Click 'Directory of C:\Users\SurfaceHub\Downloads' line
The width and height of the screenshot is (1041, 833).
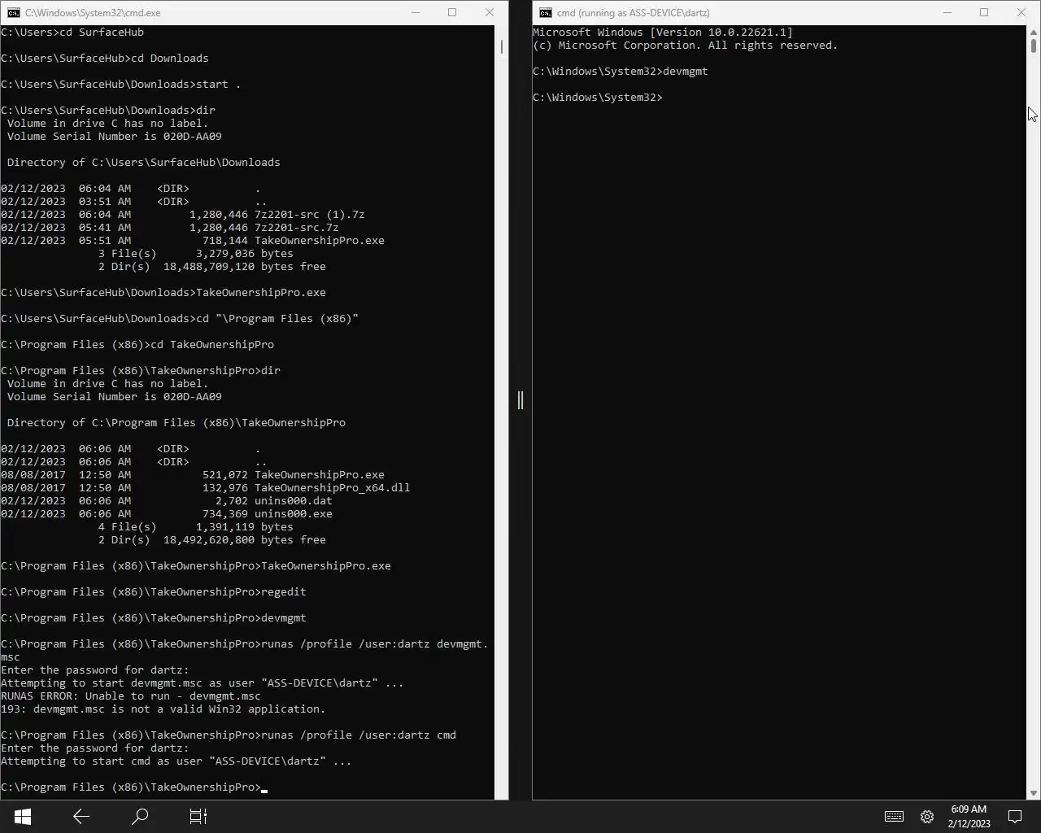pos(143,162)
